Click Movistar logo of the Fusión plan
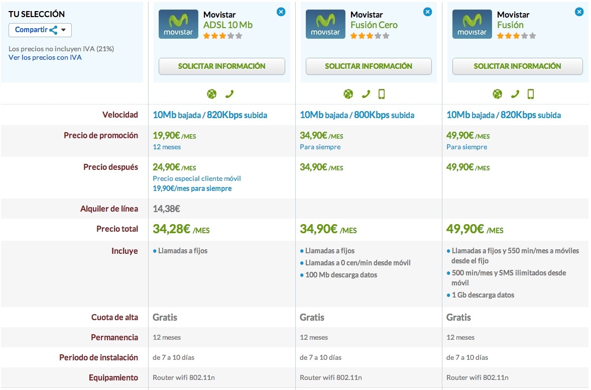591x390 pixels. tap(472, 24)
